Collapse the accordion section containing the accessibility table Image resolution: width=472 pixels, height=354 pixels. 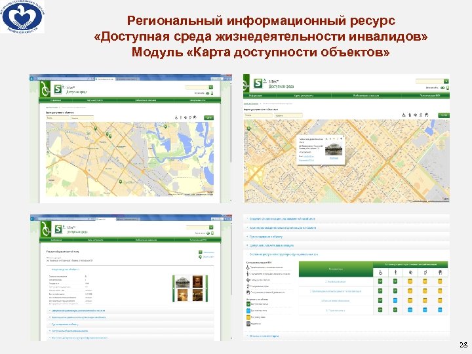(x=346, y=254)
